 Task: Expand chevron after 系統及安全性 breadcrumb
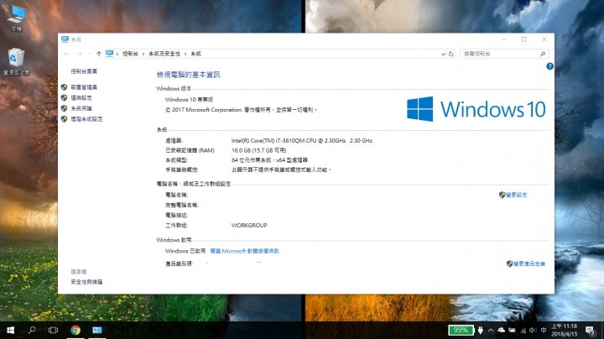[185, 54]
